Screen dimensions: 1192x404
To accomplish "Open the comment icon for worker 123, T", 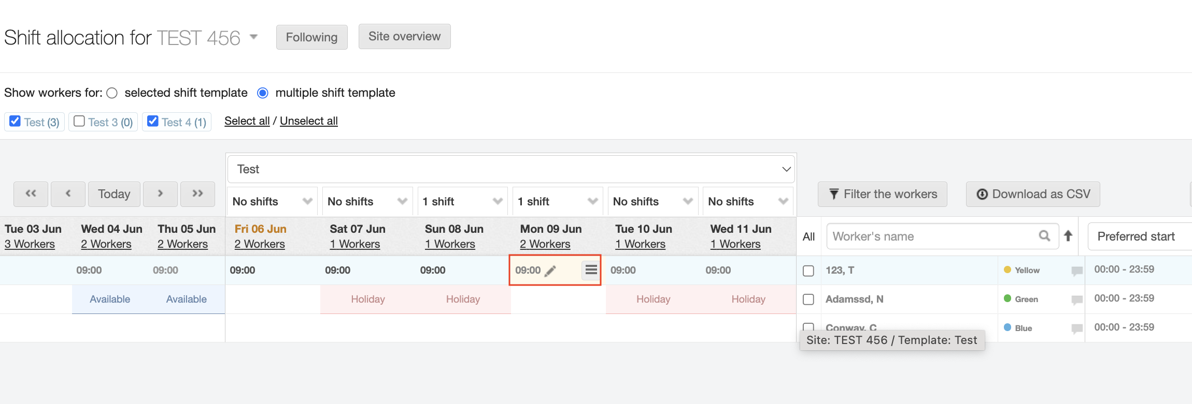I will pos(1077,271).
